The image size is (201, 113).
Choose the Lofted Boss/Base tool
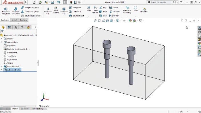30,12
